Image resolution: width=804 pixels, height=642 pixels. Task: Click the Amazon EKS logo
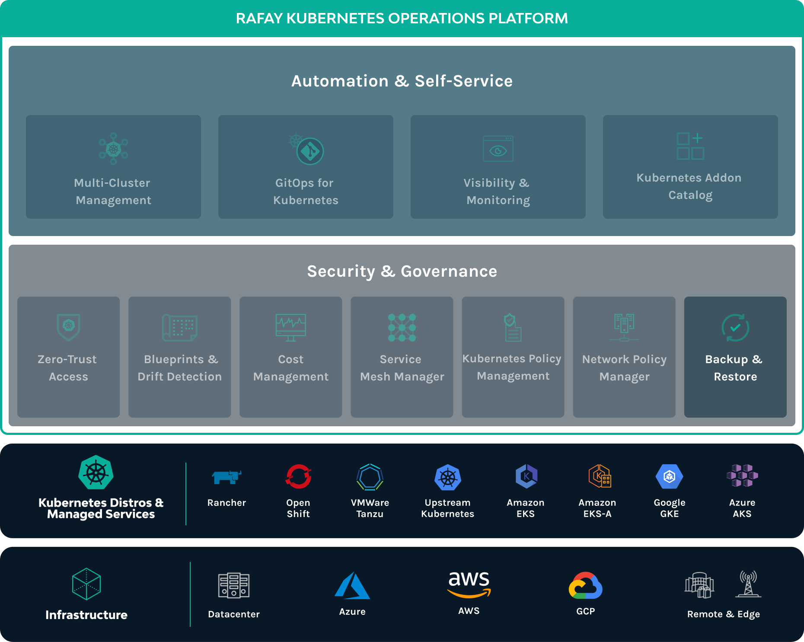tap(526, 476)
